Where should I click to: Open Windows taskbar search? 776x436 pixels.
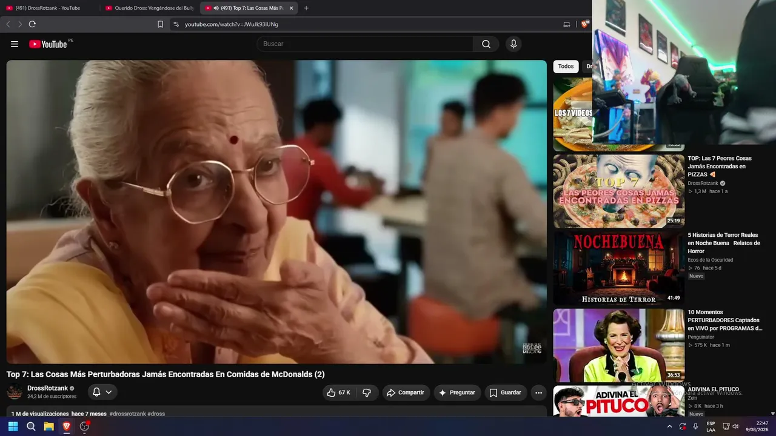(x=31, y=426)
